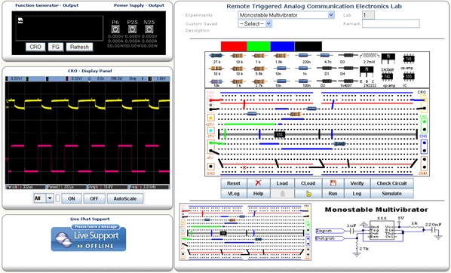The image size is (451, 273).
Task: Open the Monostable Multivibrator experiments dropdown
Action: pos(286,15)
